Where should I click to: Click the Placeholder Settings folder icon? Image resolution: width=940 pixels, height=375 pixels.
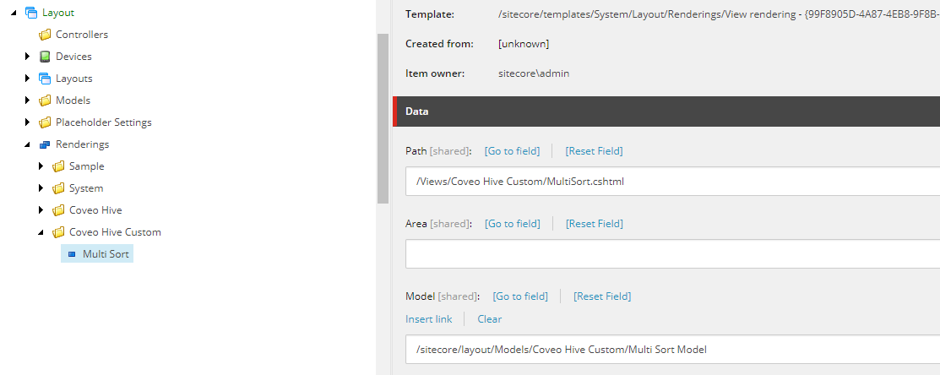45,122
